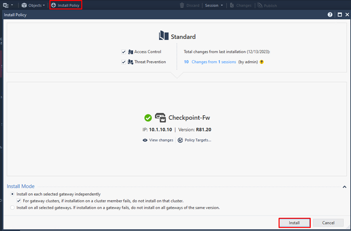The width and height of the screenshot is (351, 231).
Task: Open the Changes from 1 sessions link
Action: [x=213, y=62]
